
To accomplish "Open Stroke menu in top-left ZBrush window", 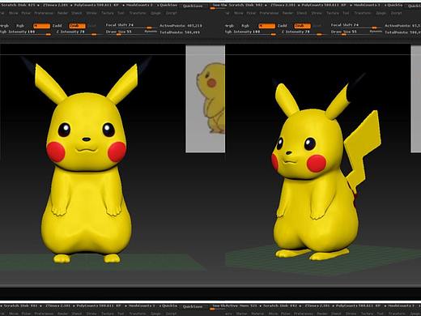I will (x=91, y=13).
